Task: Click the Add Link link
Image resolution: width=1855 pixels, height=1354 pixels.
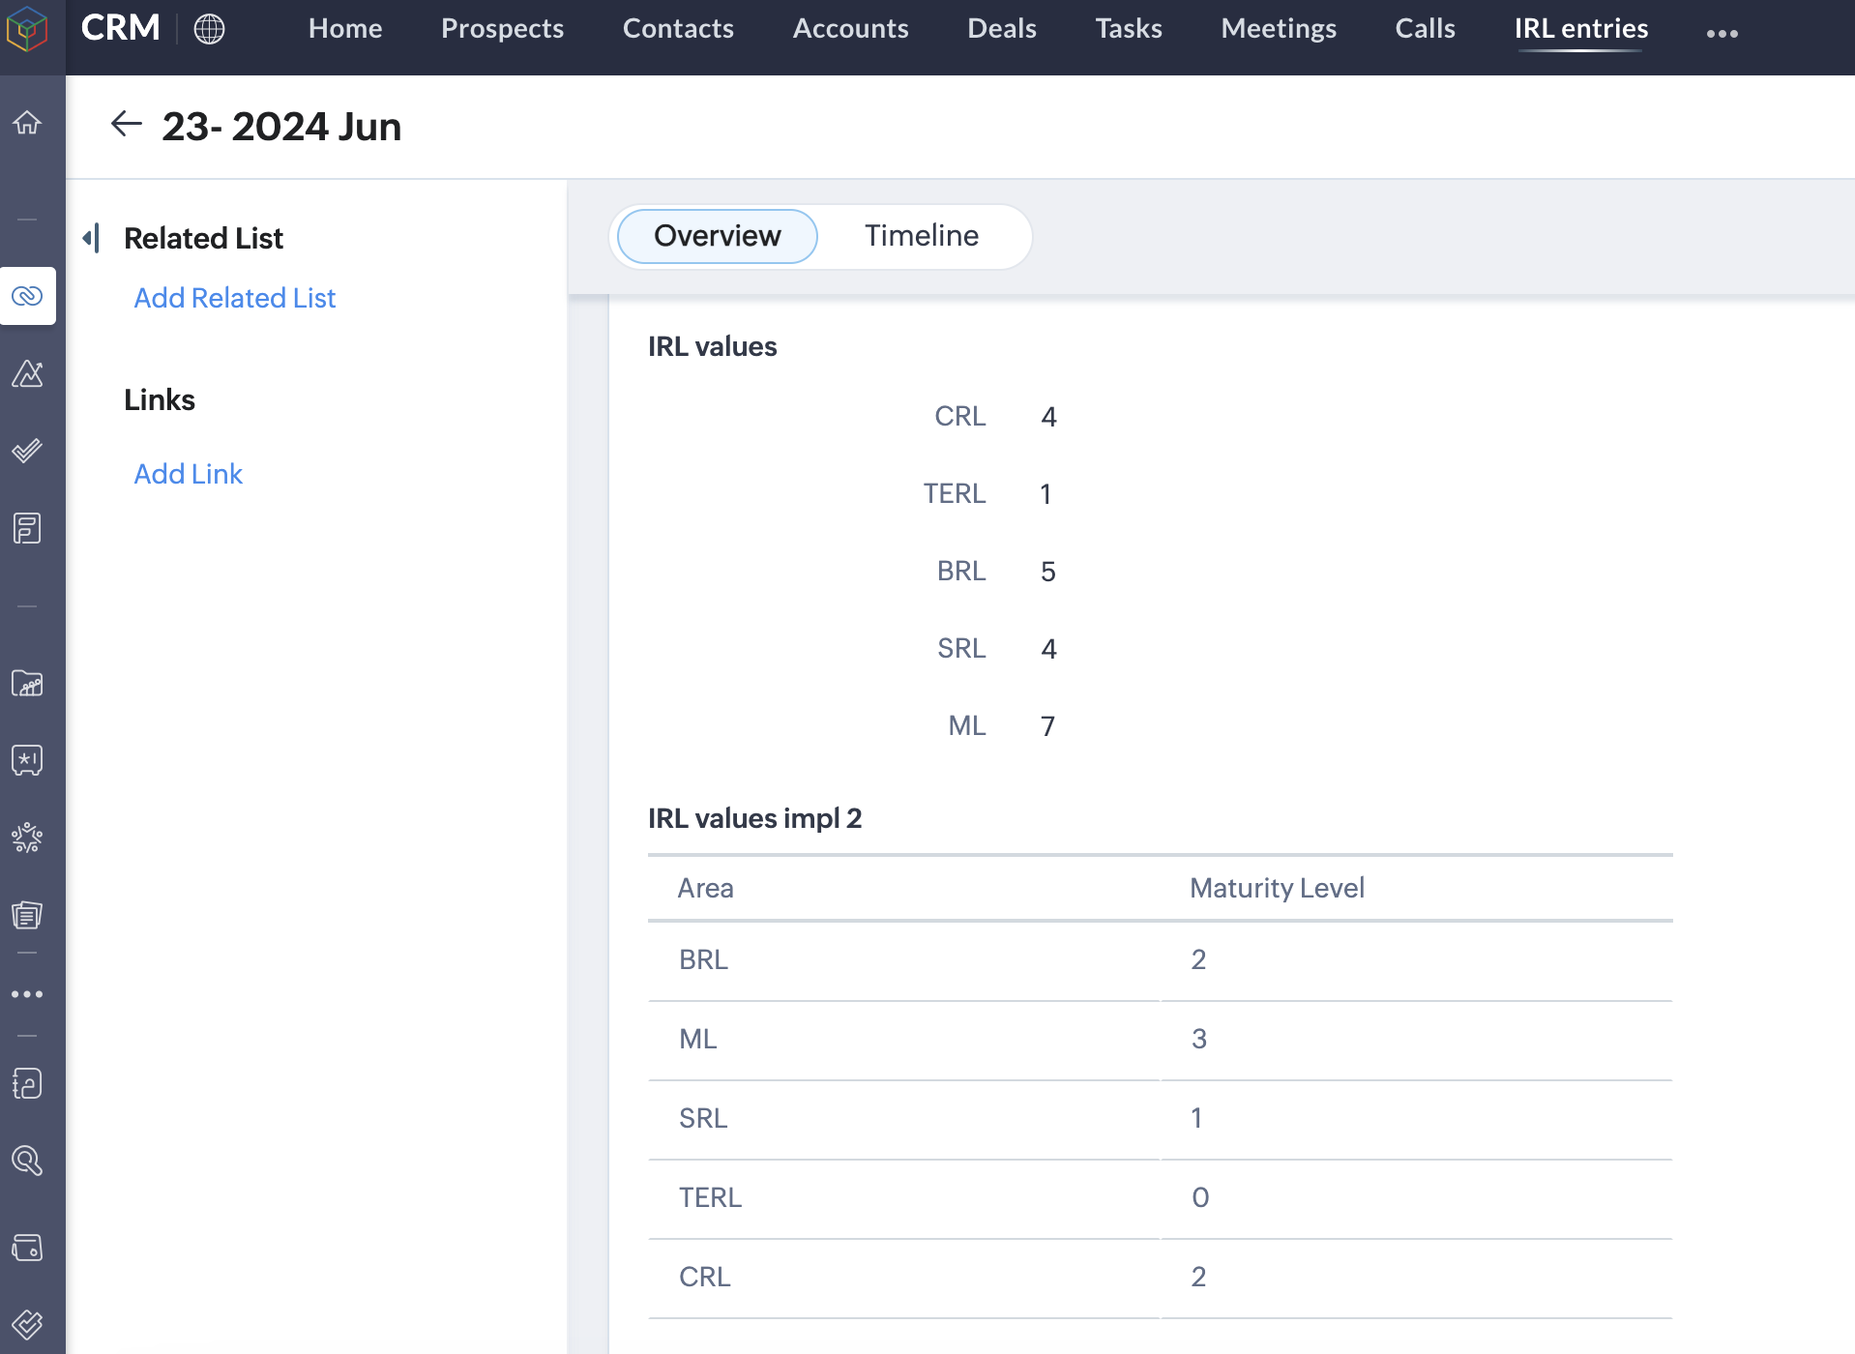Action: pyautogui.click(x=189, y=474)
